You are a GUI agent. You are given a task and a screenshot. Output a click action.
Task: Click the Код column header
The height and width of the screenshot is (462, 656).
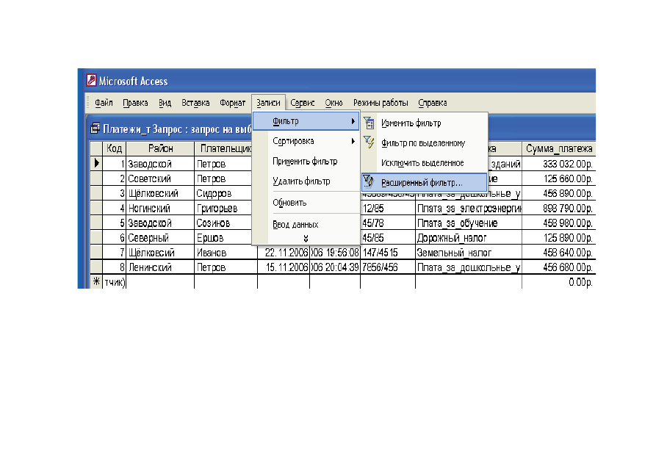point(114,148)
